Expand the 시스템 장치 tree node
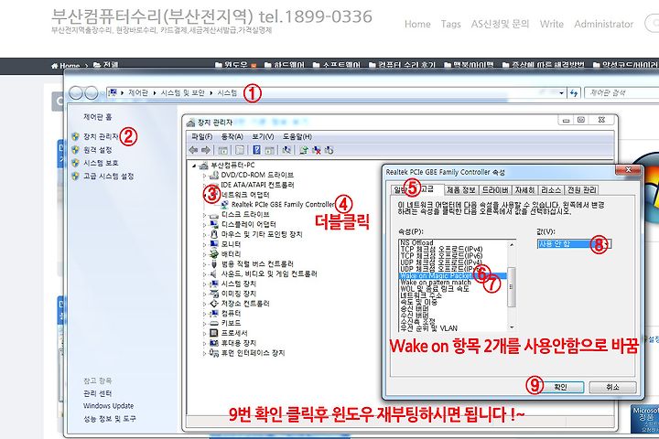This screenshot has width=659, height=439. (205, 284)
